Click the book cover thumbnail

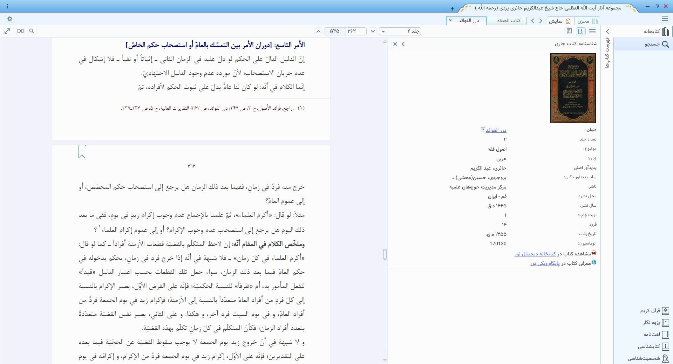click(573, 88)
